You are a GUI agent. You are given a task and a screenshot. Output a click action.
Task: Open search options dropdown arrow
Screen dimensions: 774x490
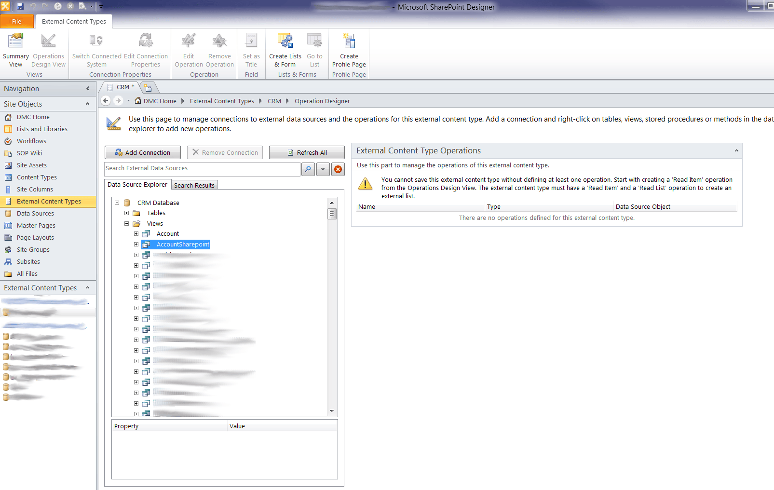click(323, 169)
